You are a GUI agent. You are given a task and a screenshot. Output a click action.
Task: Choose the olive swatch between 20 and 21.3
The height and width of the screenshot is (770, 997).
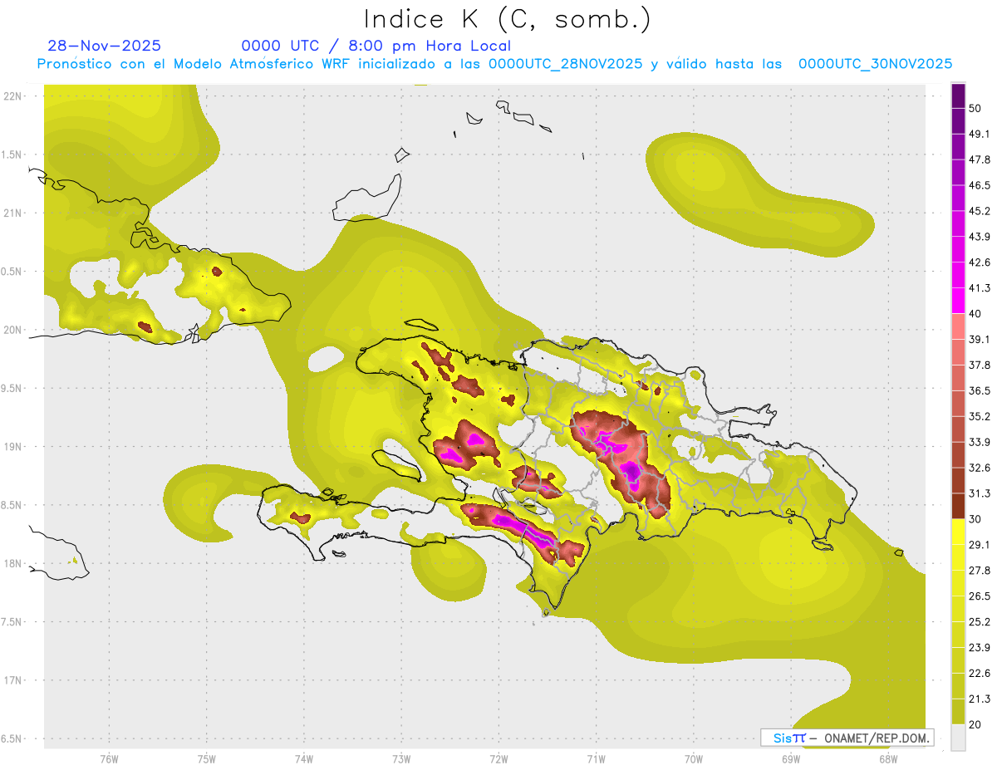pyautogui.click(x=958, y=711)
